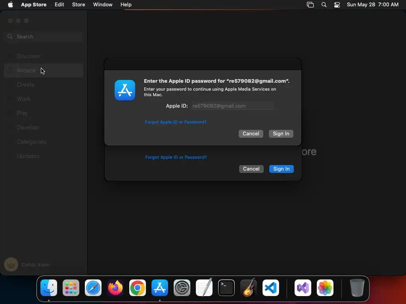This screenshot has height=304, width=406.
Task: Click the Stage Manager windows icon in menu bar
Action: (310, 4)
